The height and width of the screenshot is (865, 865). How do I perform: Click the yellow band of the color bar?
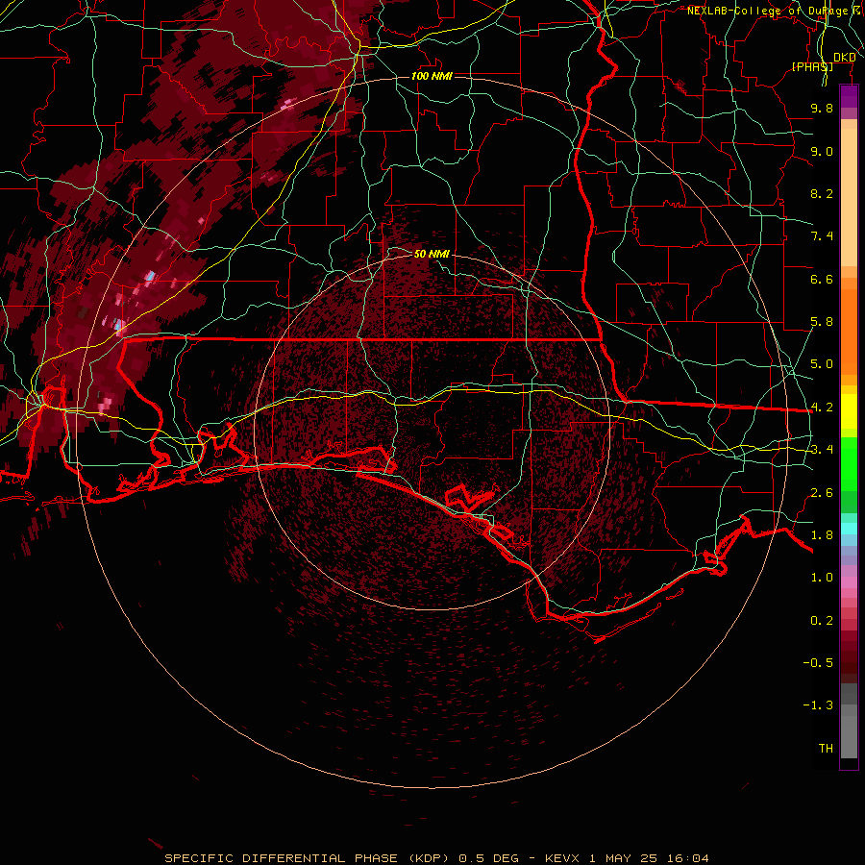tap(849, 411)
